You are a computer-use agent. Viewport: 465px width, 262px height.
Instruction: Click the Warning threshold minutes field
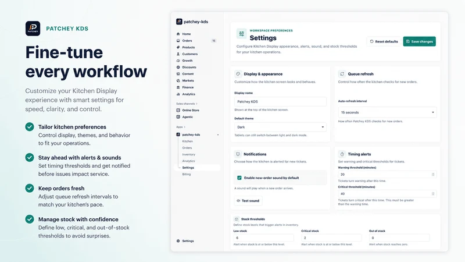click(x=387, y=174)
